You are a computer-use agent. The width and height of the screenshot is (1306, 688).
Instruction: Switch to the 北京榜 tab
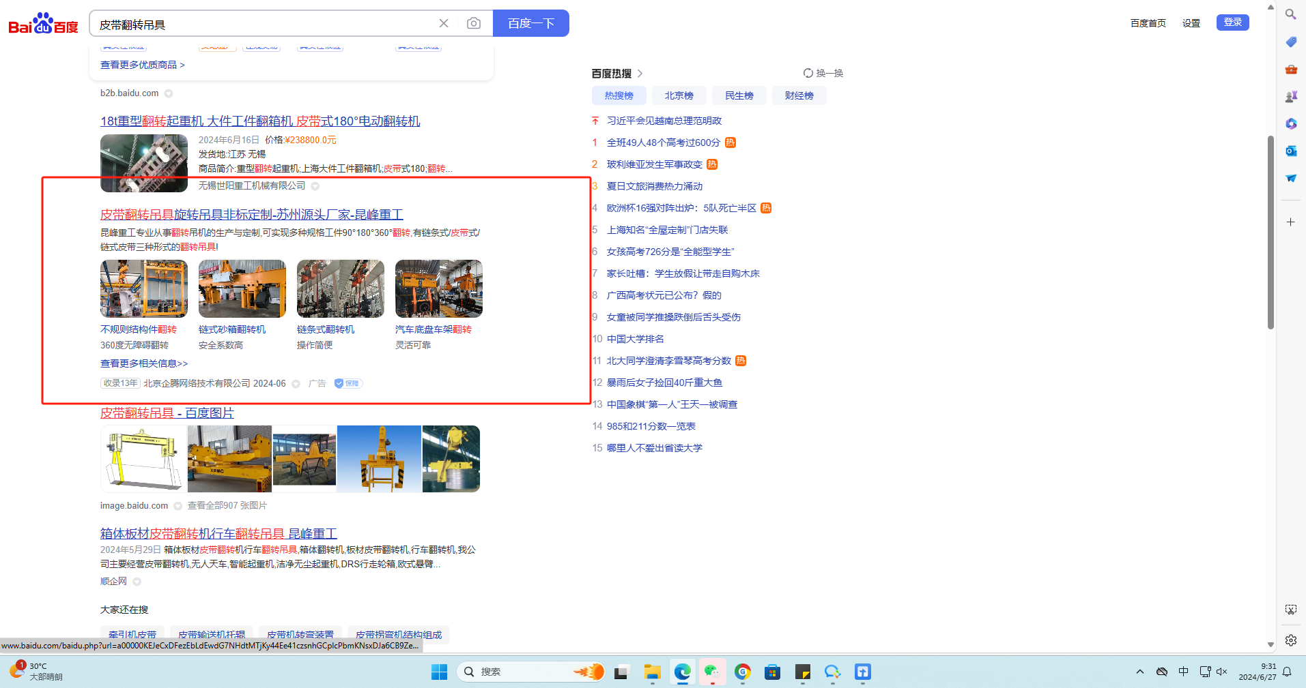(x=679, y=96)
